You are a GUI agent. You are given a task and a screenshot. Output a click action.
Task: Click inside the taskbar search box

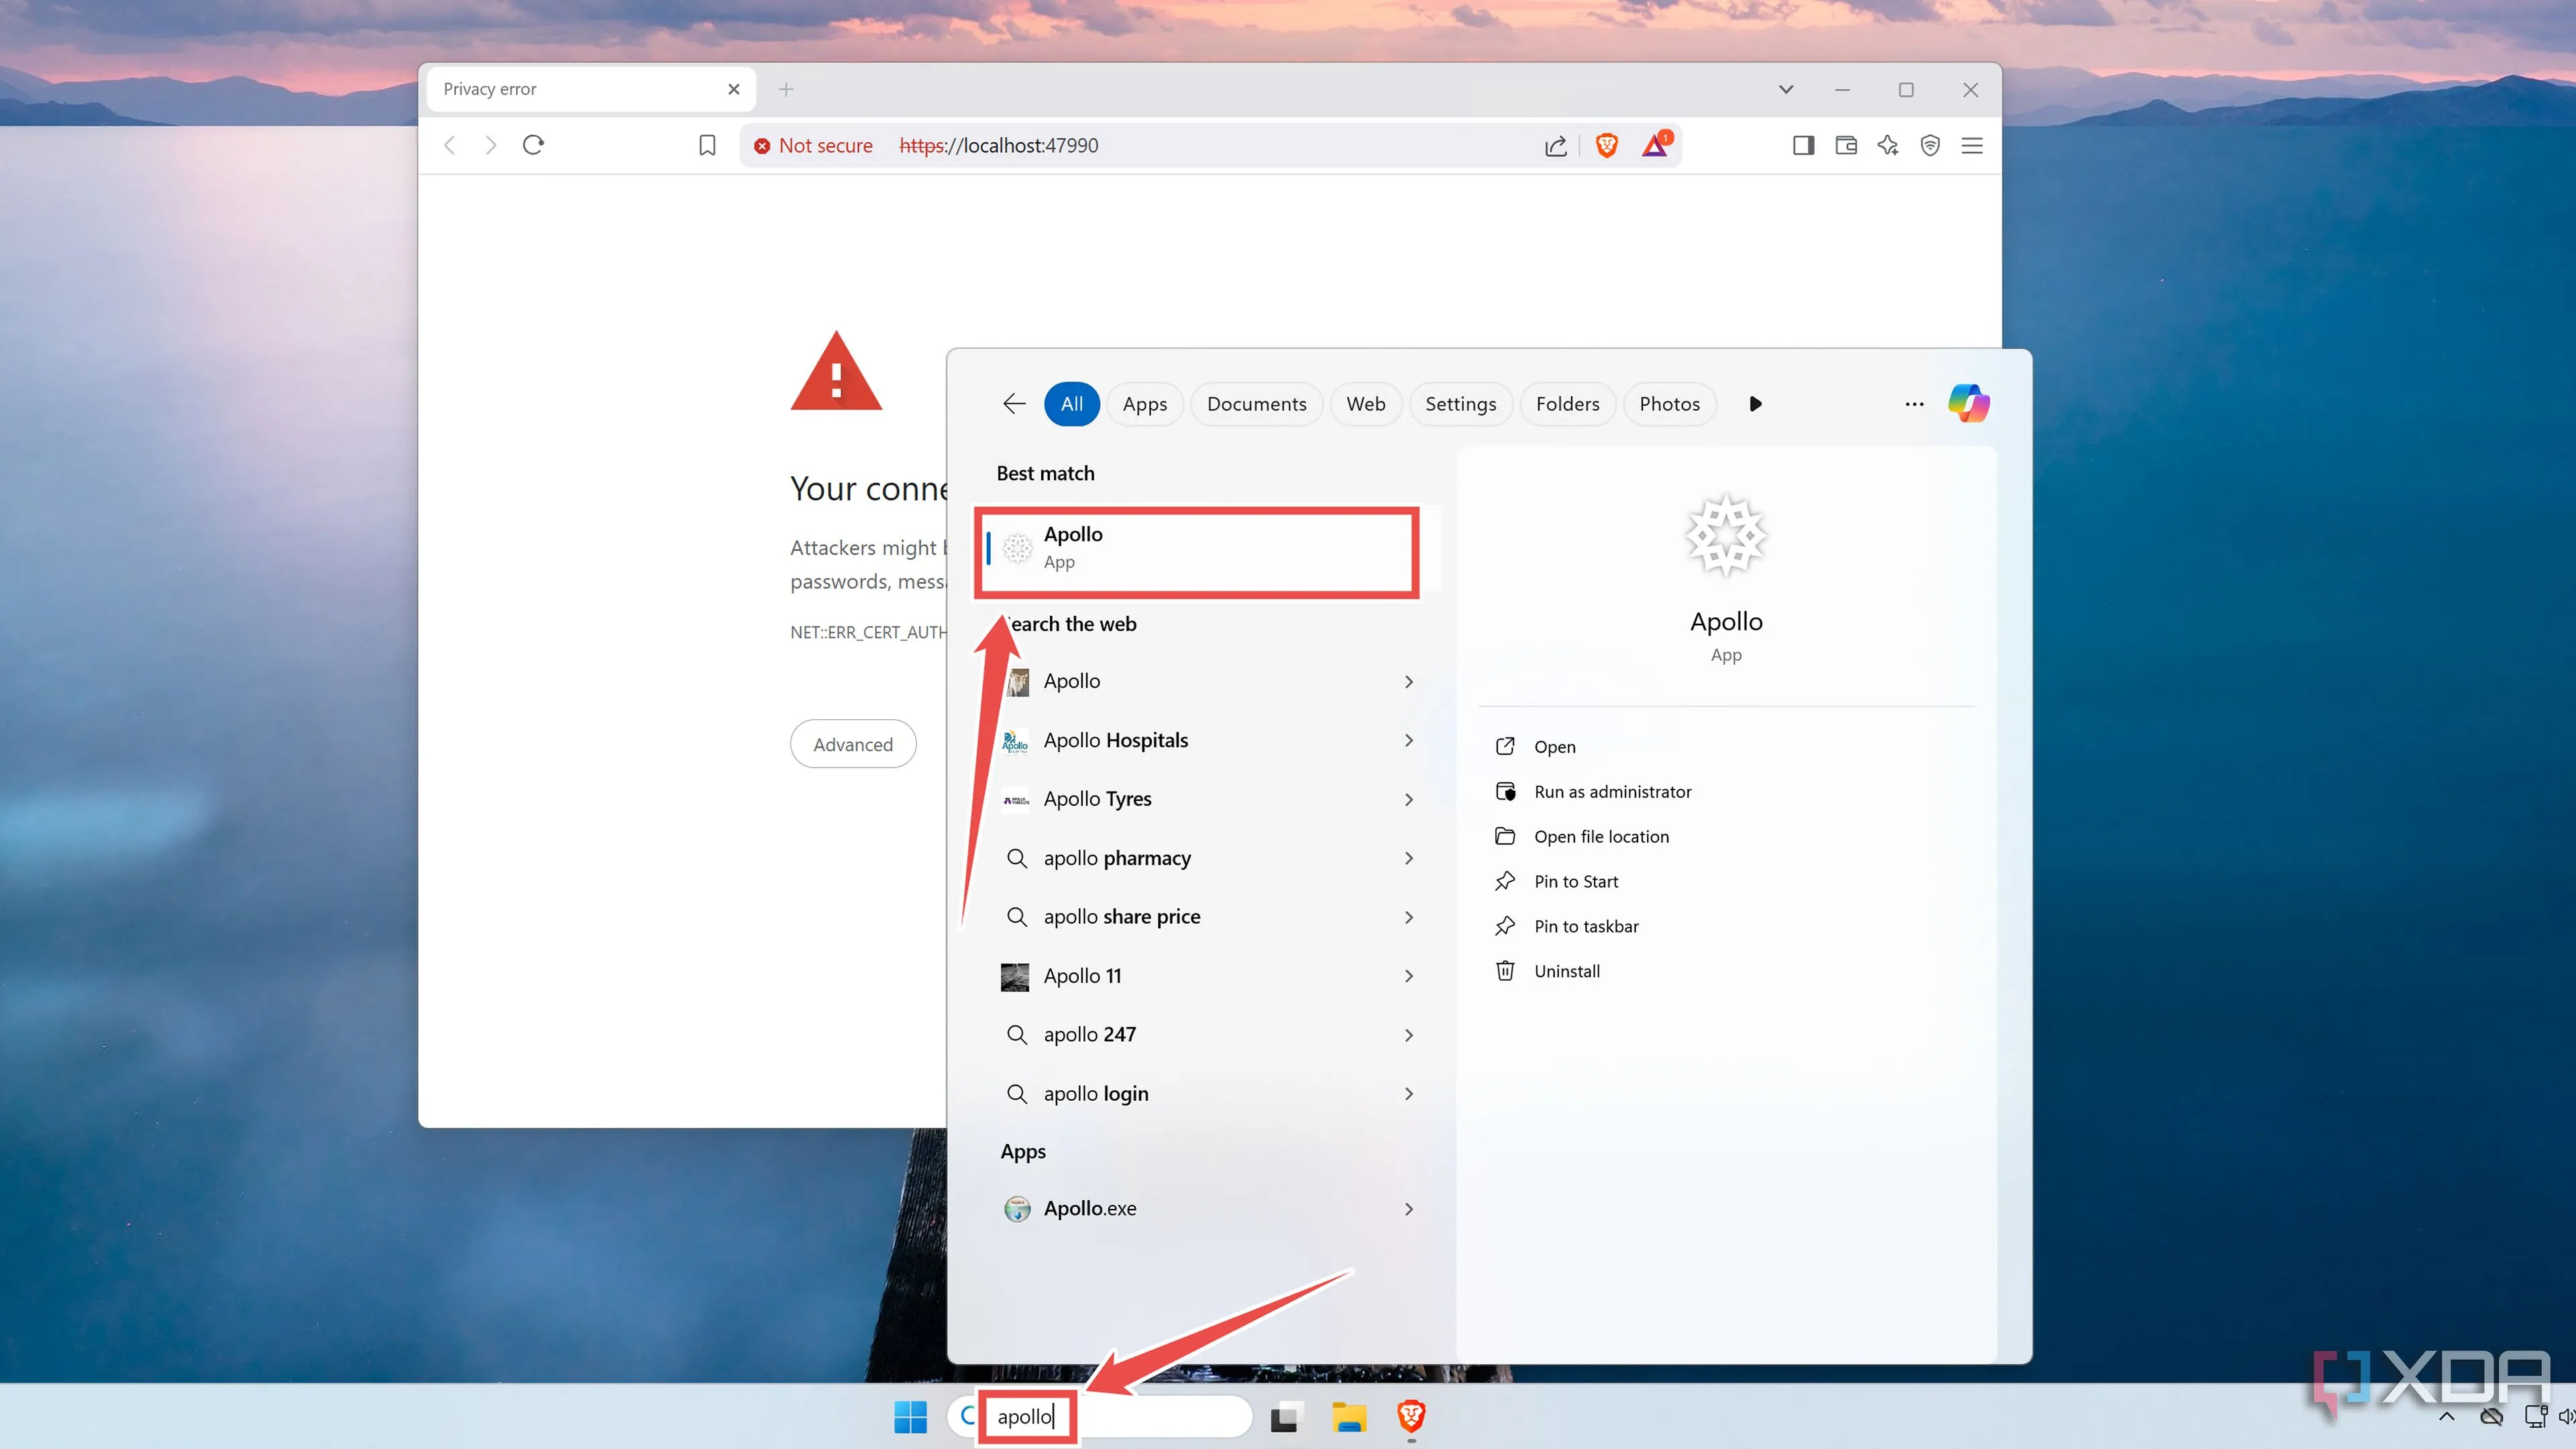pos(1140,1416)
